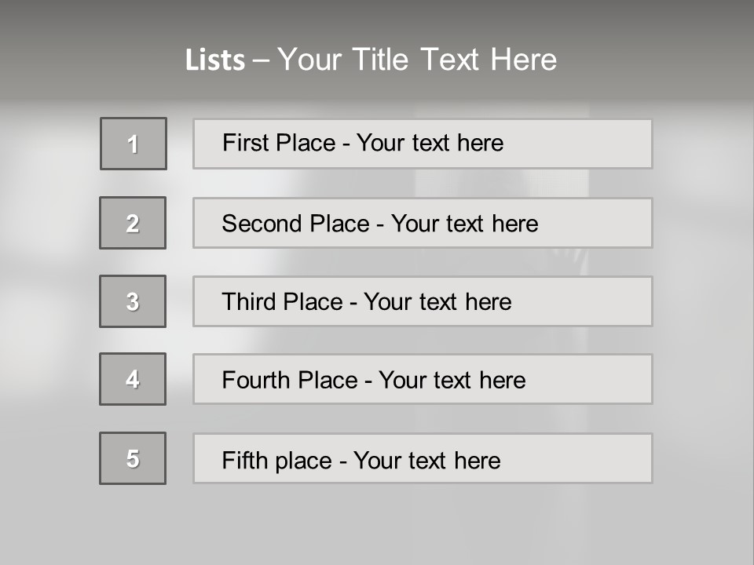
Task: Place cursor after 'here' in First Place bar
Action: coord(505,143)
